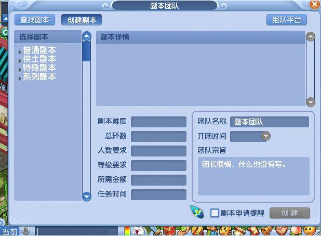Select the 选择副本 panel header
This screenshot has width=321, height=236.
tap(48, 37)
